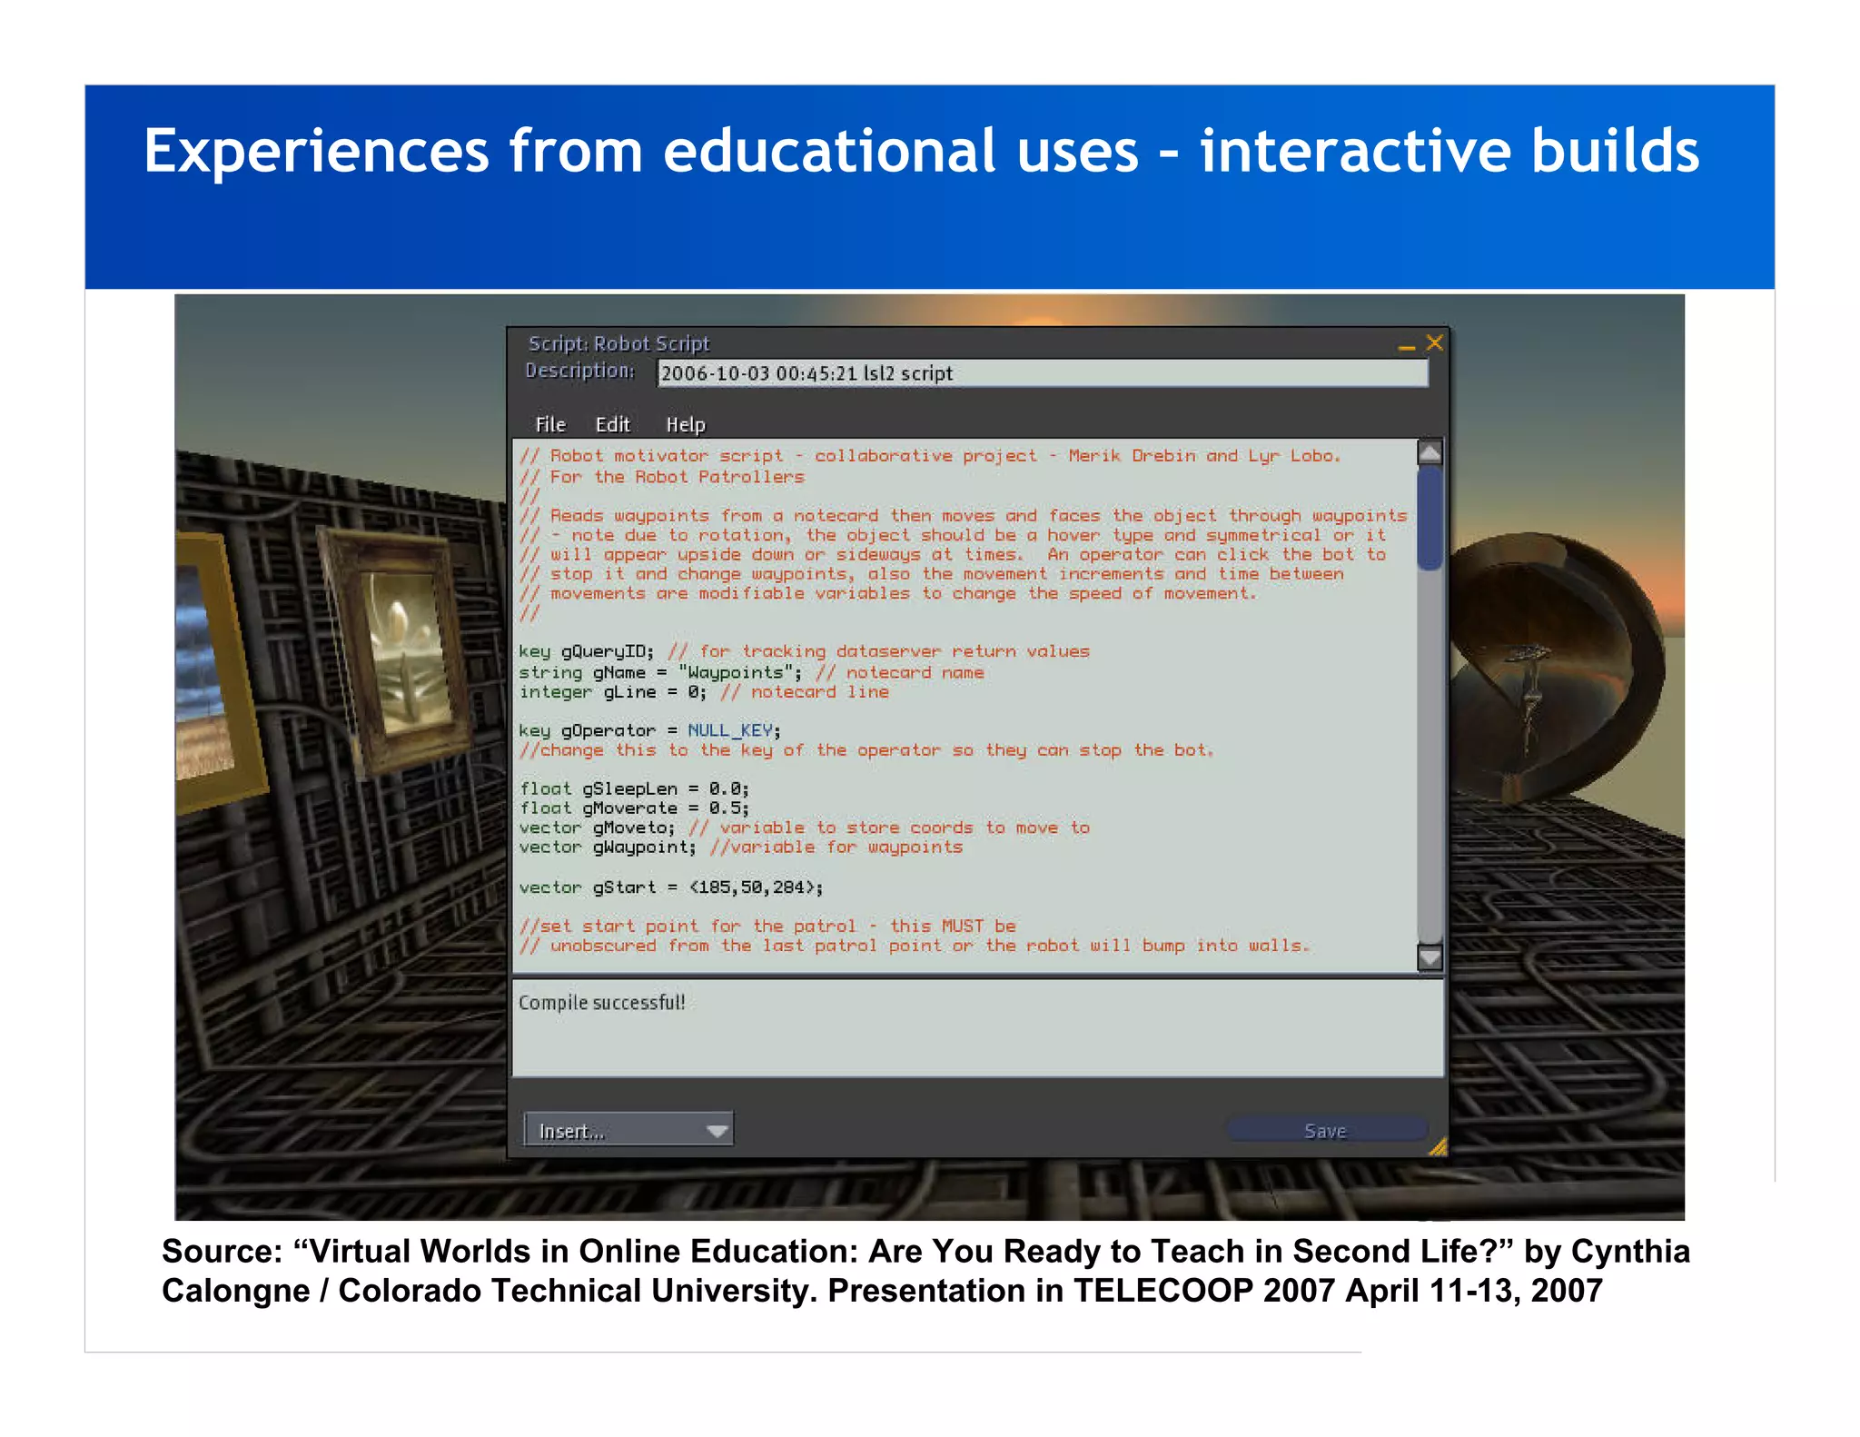Click the line 'key gQueryID;'
The width and height of the screenshot is (1860, 1437).
coord(586,651)
